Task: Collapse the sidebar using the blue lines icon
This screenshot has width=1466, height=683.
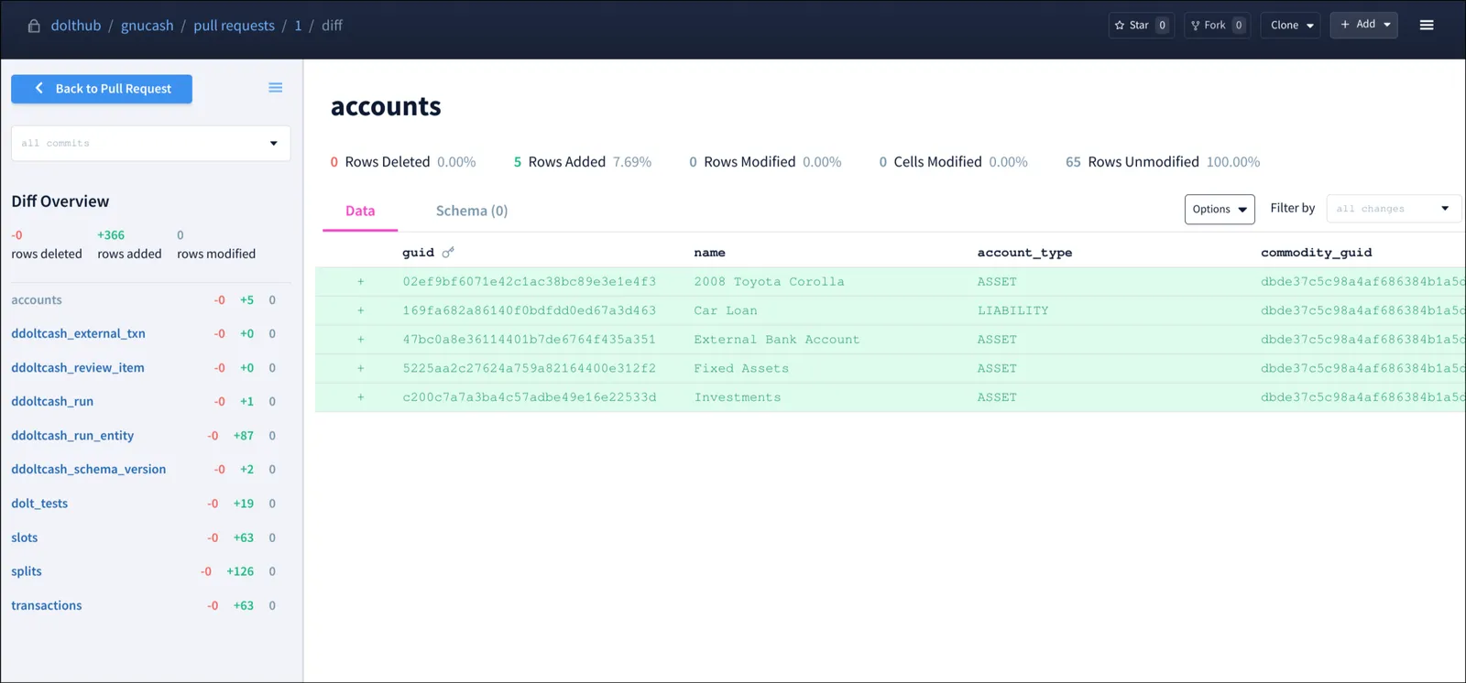Action: [x=275, y=88]
